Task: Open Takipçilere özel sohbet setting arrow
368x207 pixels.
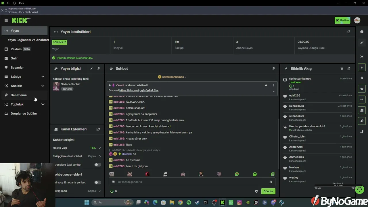Action: pos(100,156)
